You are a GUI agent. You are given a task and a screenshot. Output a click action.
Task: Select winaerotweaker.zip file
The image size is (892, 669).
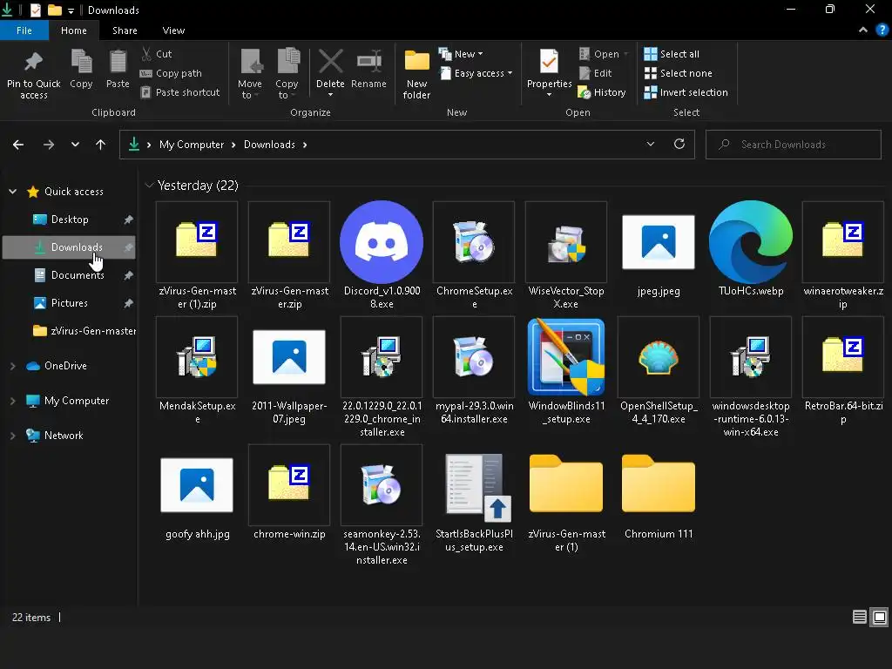[842, 255]
